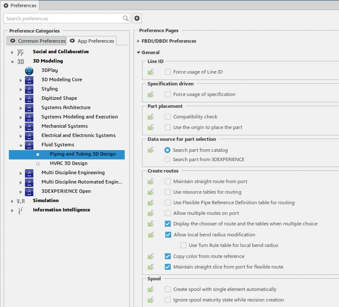Tick Maintain straight route from port
Screen dimensions: 339x307
(168, 181)
